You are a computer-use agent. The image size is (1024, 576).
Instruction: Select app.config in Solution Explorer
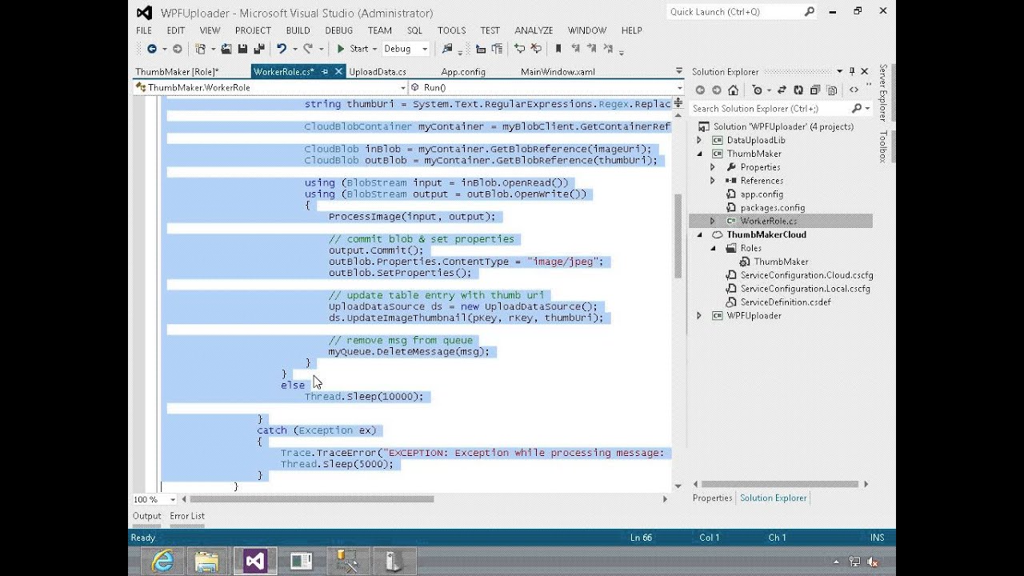761,194
